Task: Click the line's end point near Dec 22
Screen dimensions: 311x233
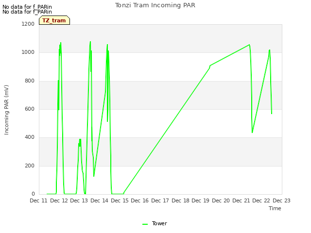Action: pos(272,114)
